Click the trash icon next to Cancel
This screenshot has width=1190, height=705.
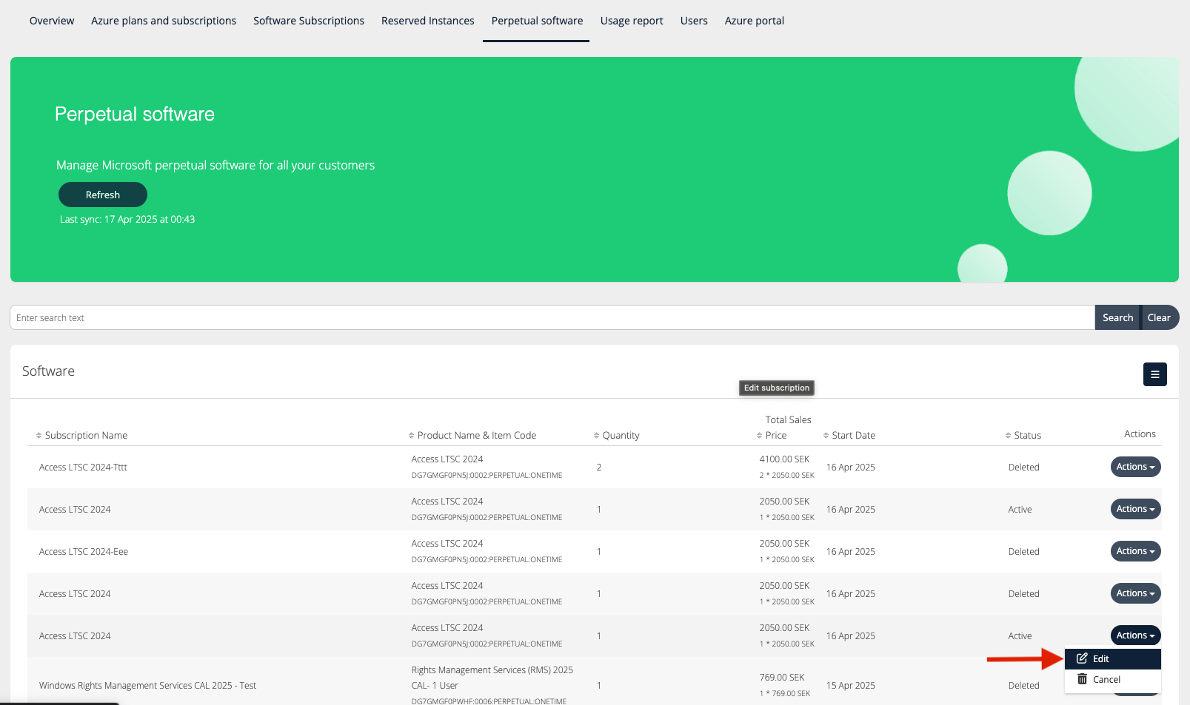[x=1082, y=679]
